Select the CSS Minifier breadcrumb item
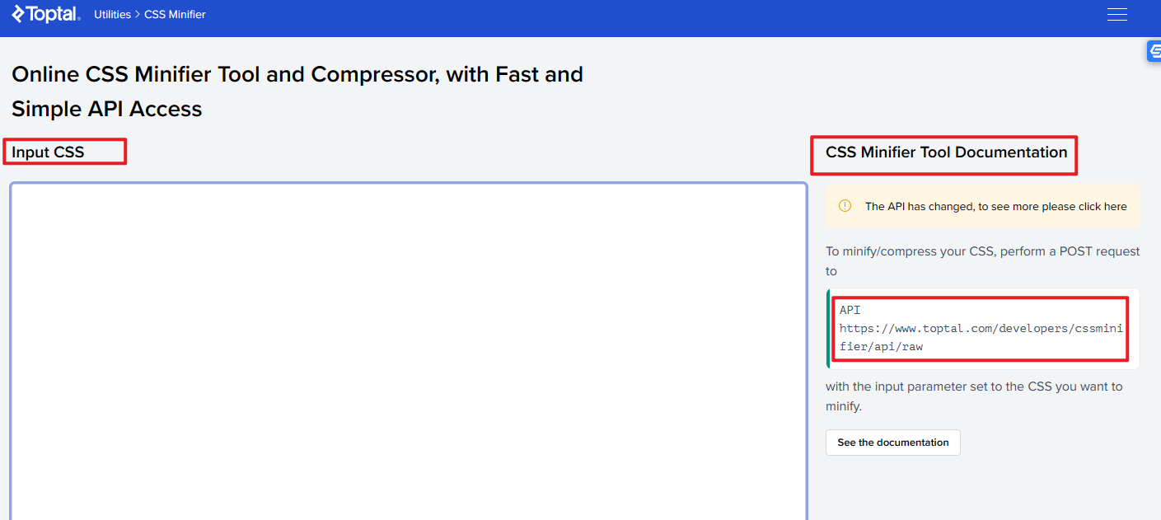The width and height of the screenshot is (1161, 520). point(175,15)
